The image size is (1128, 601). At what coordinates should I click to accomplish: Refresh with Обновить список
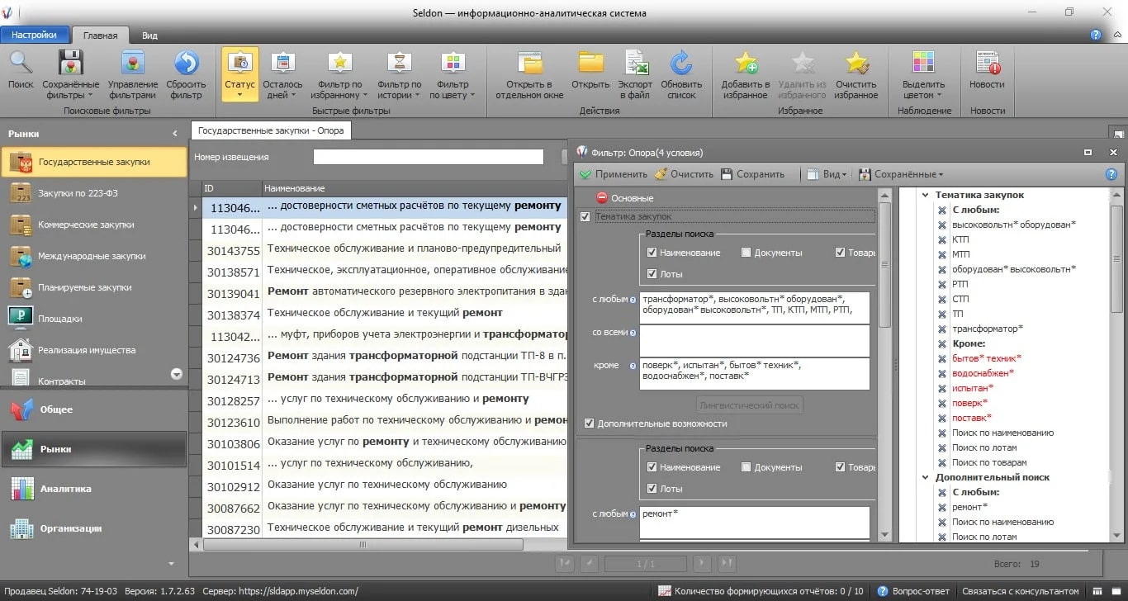681,74
